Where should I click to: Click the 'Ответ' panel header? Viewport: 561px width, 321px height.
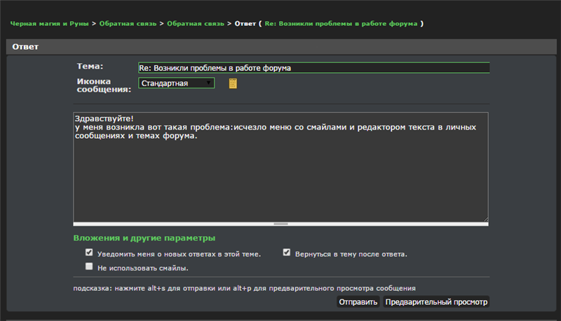(281, 47)
